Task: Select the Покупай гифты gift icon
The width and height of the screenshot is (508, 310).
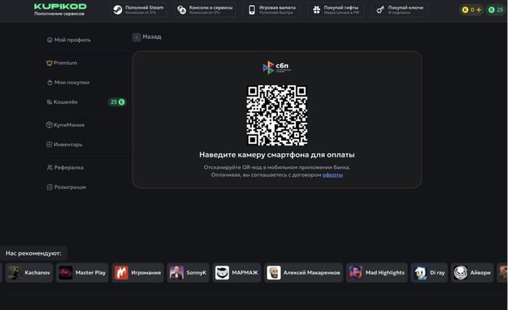Action: click(316, 10)
